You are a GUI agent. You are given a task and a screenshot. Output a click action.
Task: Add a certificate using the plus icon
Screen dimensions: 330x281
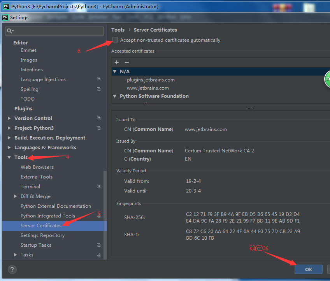[x=116, y=62]
